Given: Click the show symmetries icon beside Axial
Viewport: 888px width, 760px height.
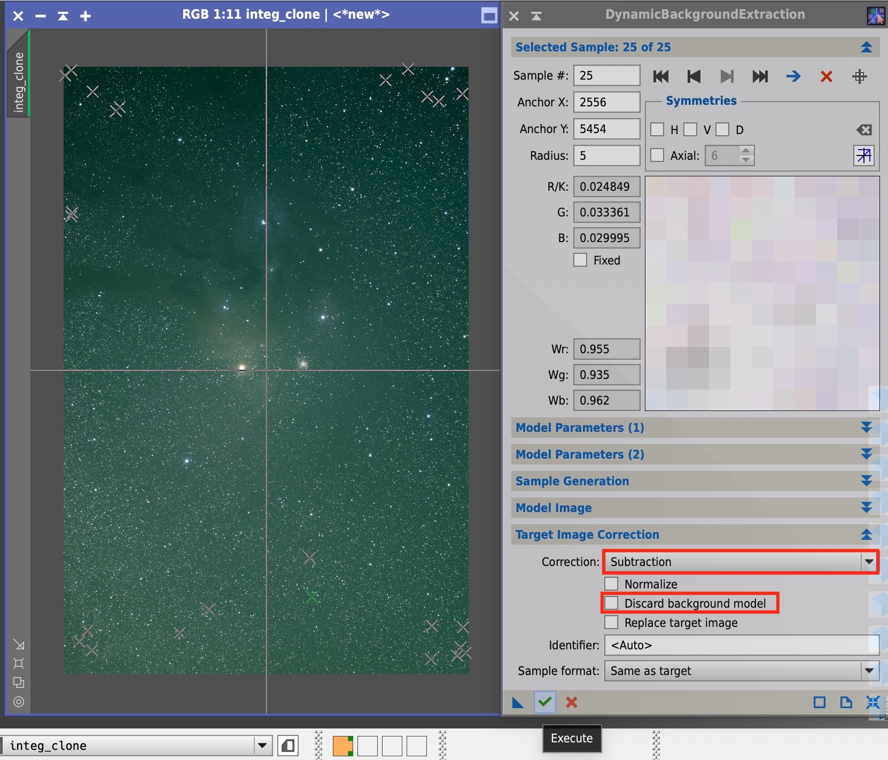Looking at the screenshot, I should point(863,156).
